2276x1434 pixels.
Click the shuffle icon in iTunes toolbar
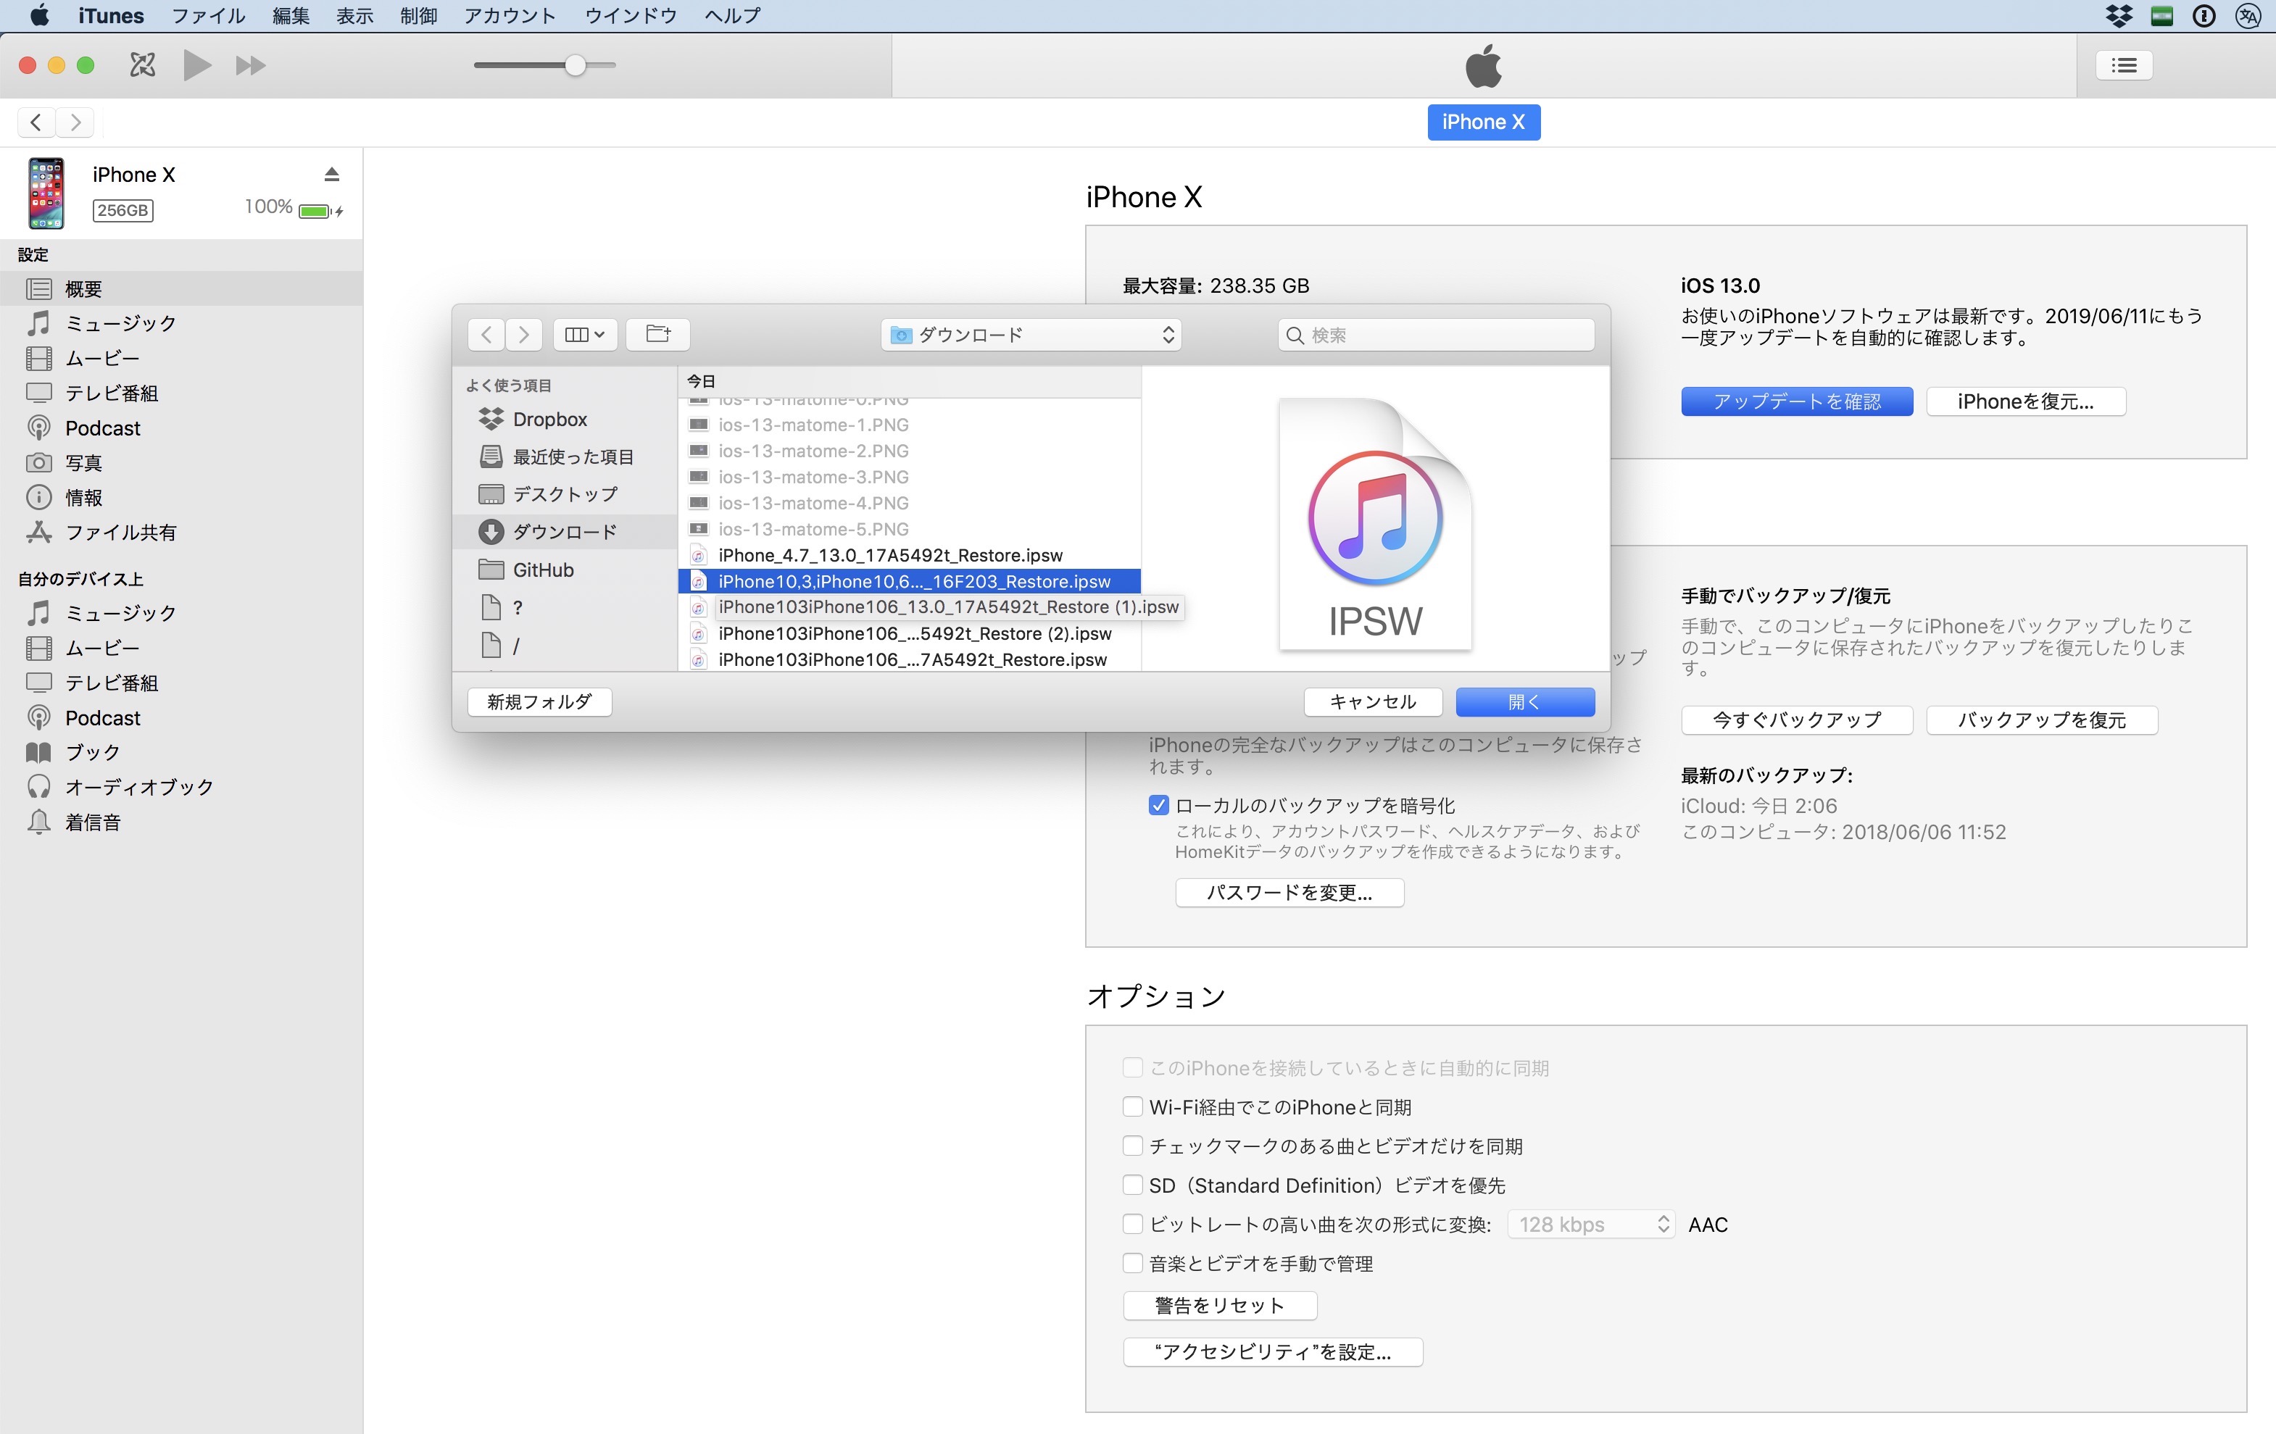143,65
